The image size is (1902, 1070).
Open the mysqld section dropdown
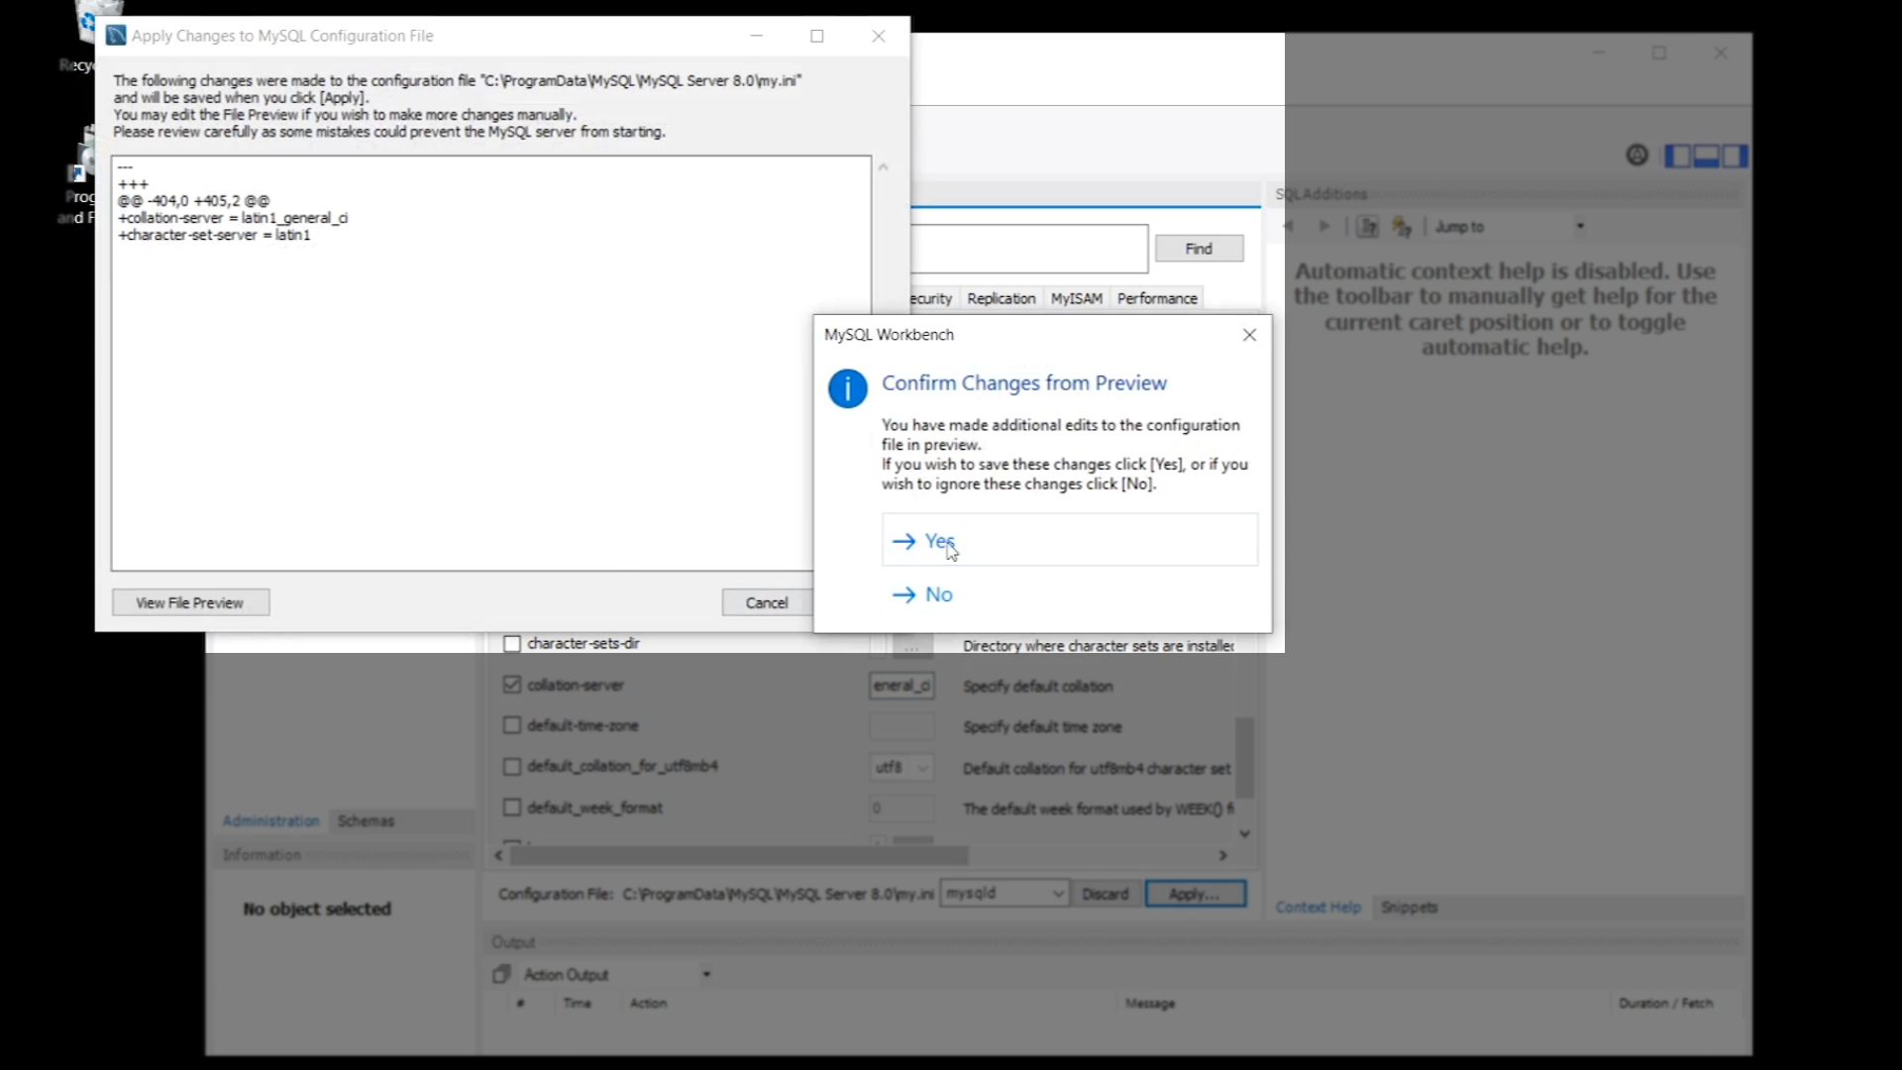tap(1004, 894)
